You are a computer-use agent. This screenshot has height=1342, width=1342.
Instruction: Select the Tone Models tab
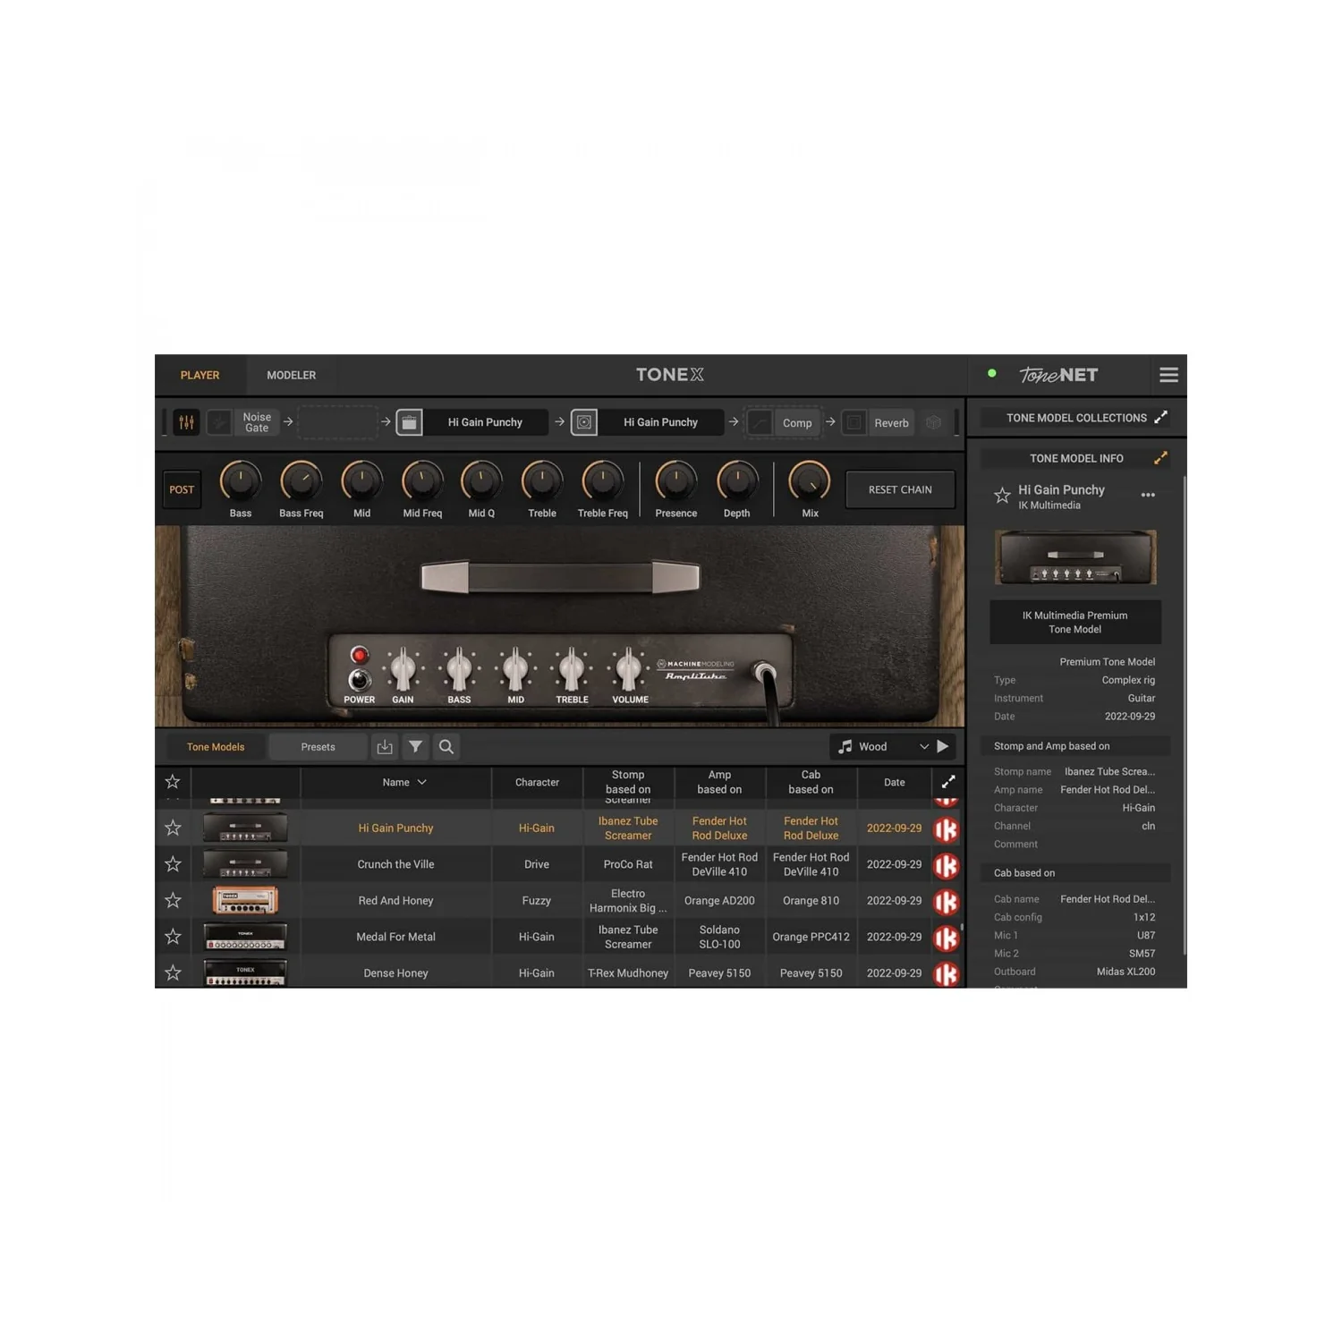(216, 747)
